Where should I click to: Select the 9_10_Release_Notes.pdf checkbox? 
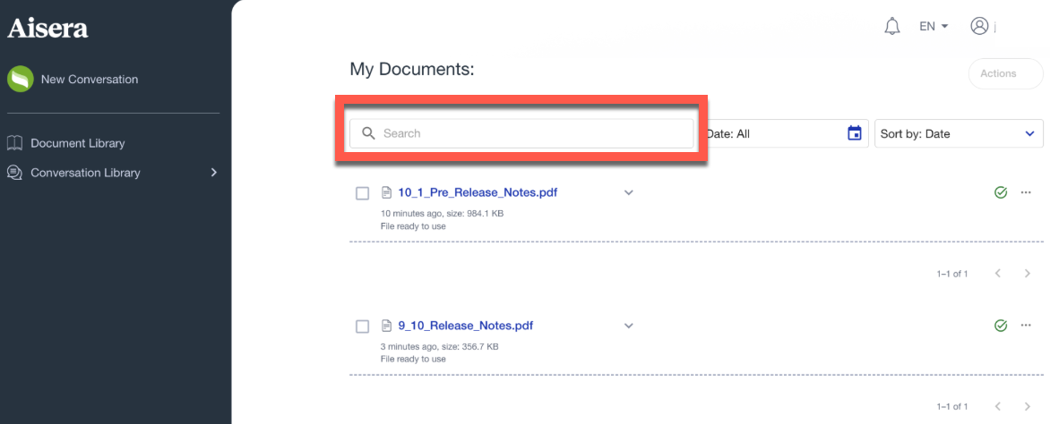click(363, 326)
